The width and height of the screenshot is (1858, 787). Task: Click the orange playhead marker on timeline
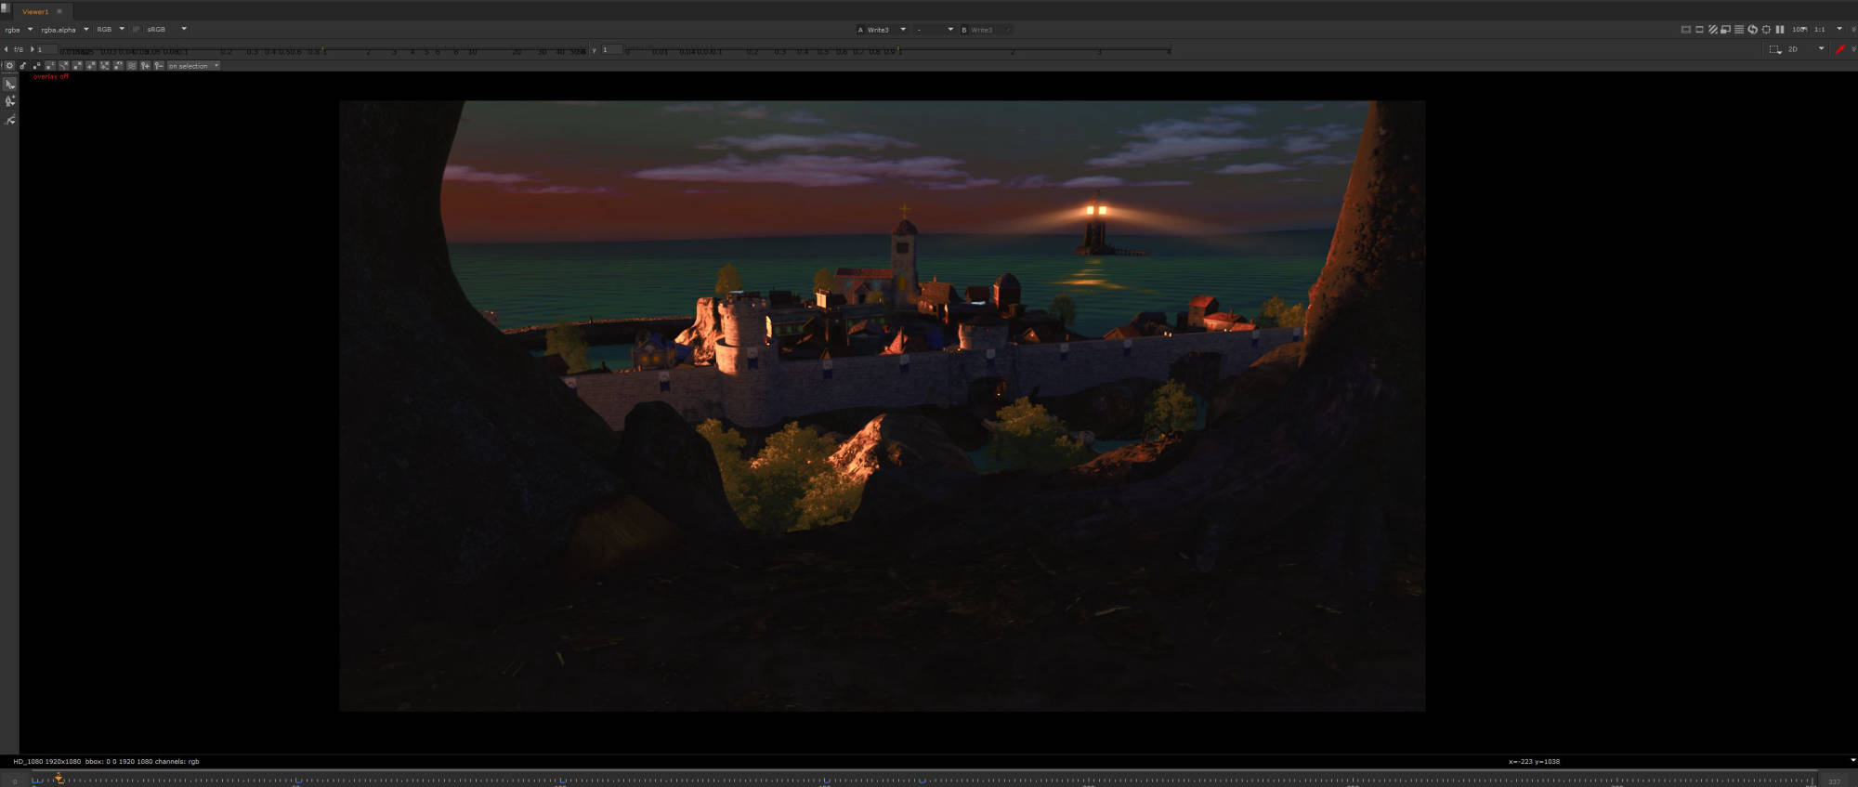click(x=59, y=778)
